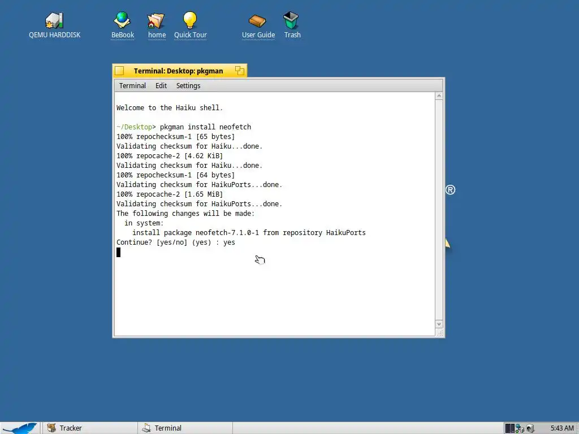Click 'in system:' line in terminal
This screenshot has width=579, height=434.
point(144,223)
